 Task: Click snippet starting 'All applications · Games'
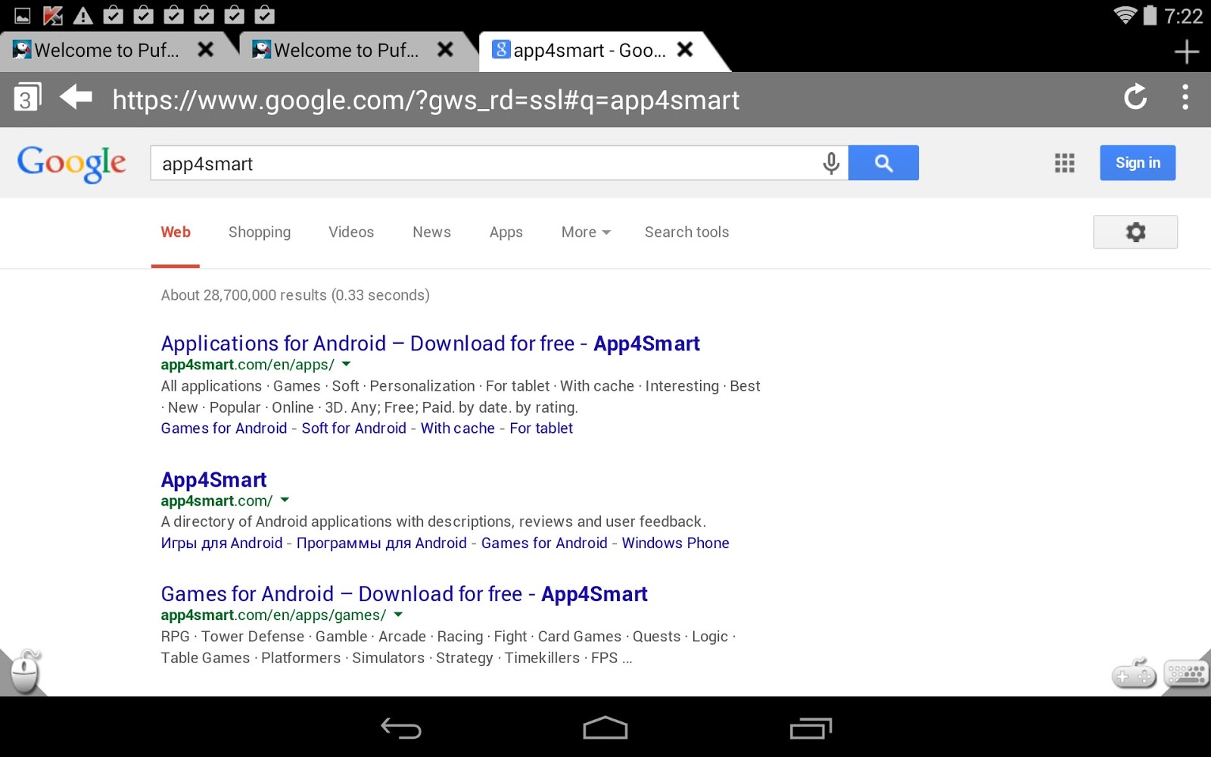[460, 397]
